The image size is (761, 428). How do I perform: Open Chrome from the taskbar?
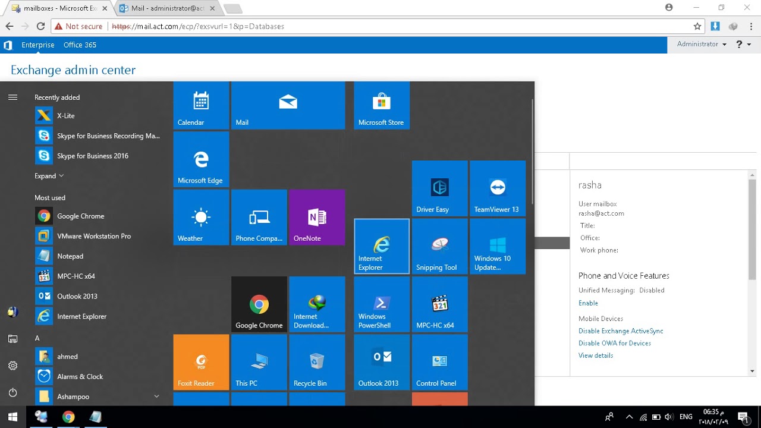coord(68,417)
